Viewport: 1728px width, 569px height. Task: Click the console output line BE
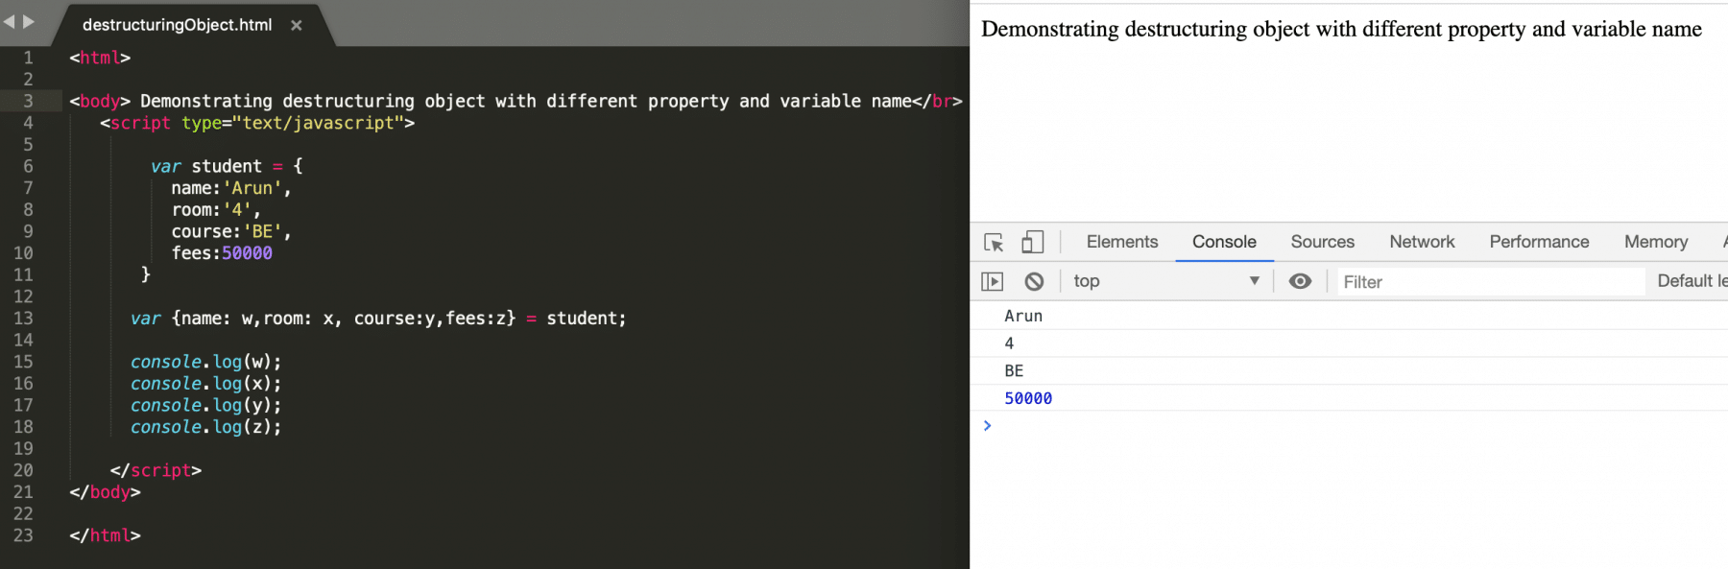(1014, 370)
